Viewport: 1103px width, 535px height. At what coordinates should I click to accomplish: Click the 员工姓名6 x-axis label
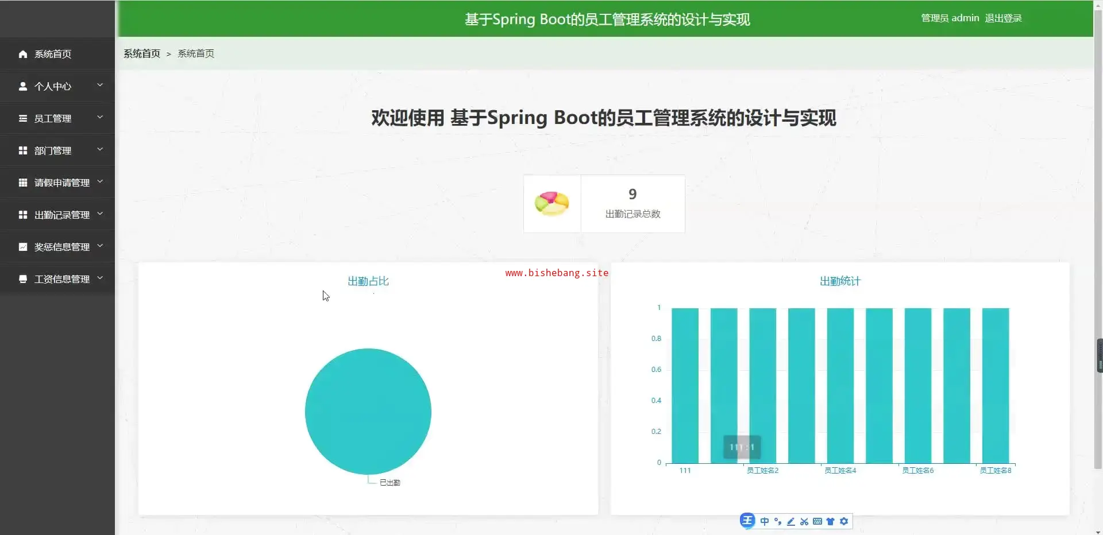click(x=918, y=471)
